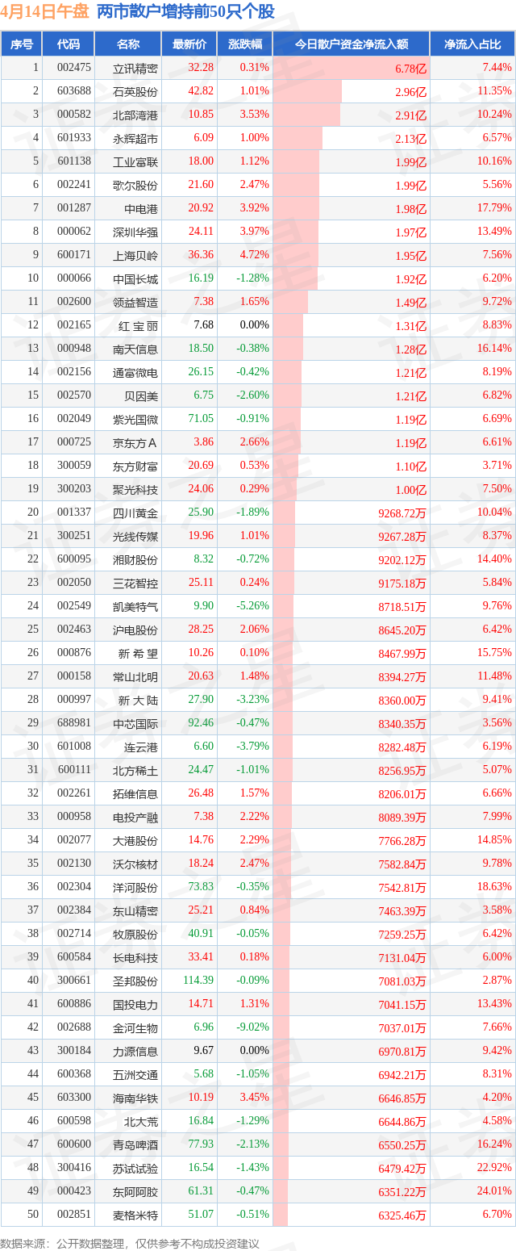This screenshot has width=516, height=1251.
Task: Select the price 77.93 for 青岛啤酒
Action: coord(200,1144)
